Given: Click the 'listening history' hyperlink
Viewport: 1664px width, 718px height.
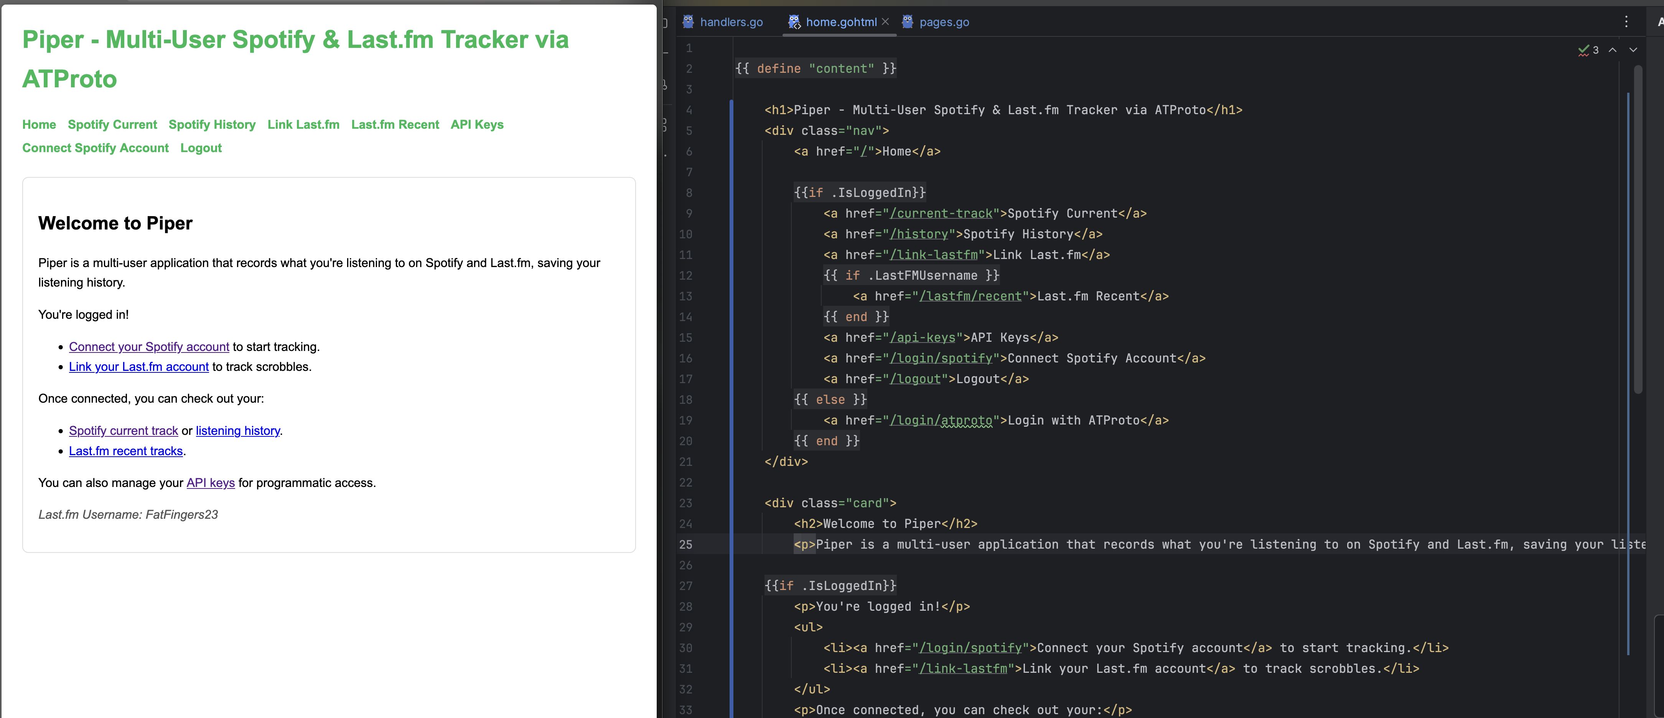Looking at the screenshot, I should [x=238, y=431].
